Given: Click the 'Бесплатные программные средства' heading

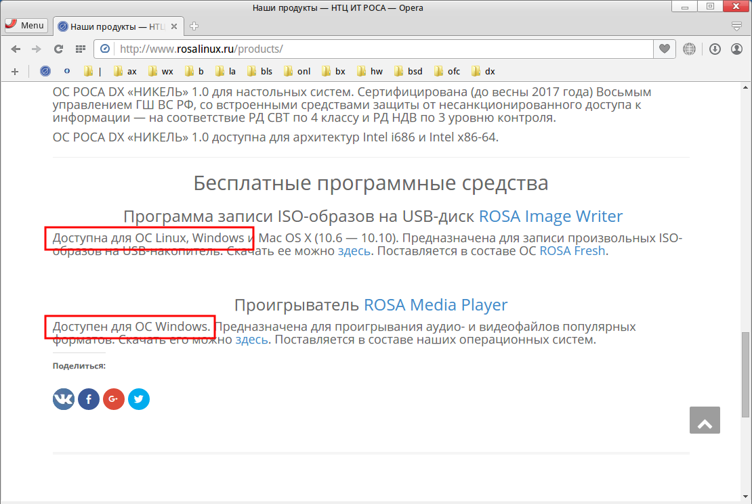Looking at the screenshot, I should pyautogui.click(x=371, y=183).
